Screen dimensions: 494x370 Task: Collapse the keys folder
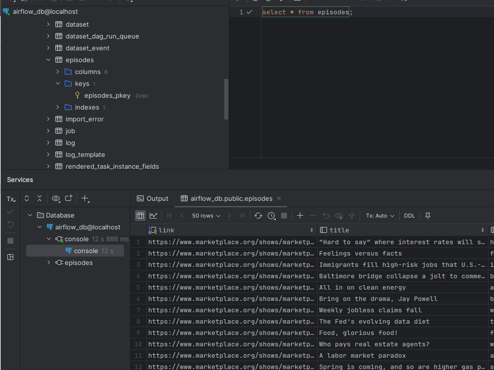(x=58, y=83)
